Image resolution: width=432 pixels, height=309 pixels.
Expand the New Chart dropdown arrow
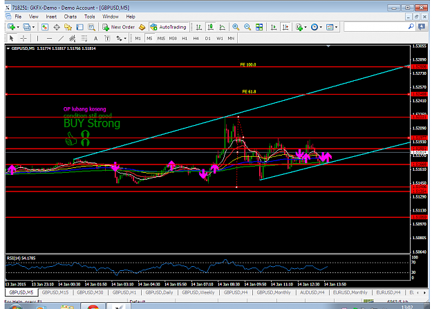[18, 27]
